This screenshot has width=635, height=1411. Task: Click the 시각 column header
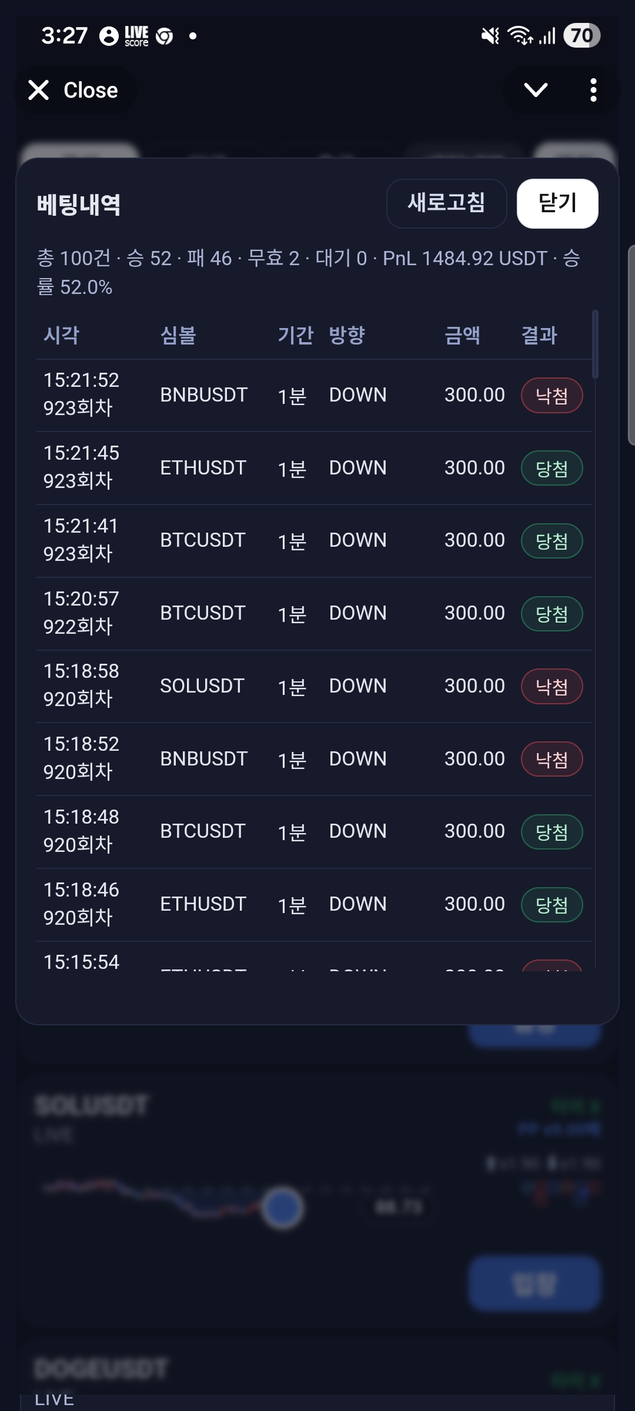(x=61, y=335)
